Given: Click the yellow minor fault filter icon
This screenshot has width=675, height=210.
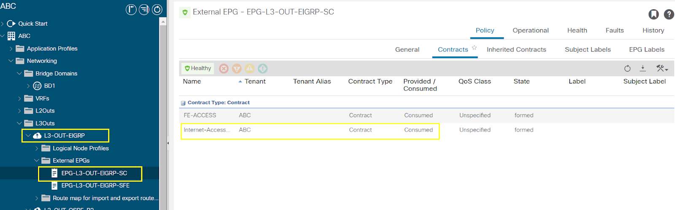Looking at the screenshot, I should pos(250,68).
